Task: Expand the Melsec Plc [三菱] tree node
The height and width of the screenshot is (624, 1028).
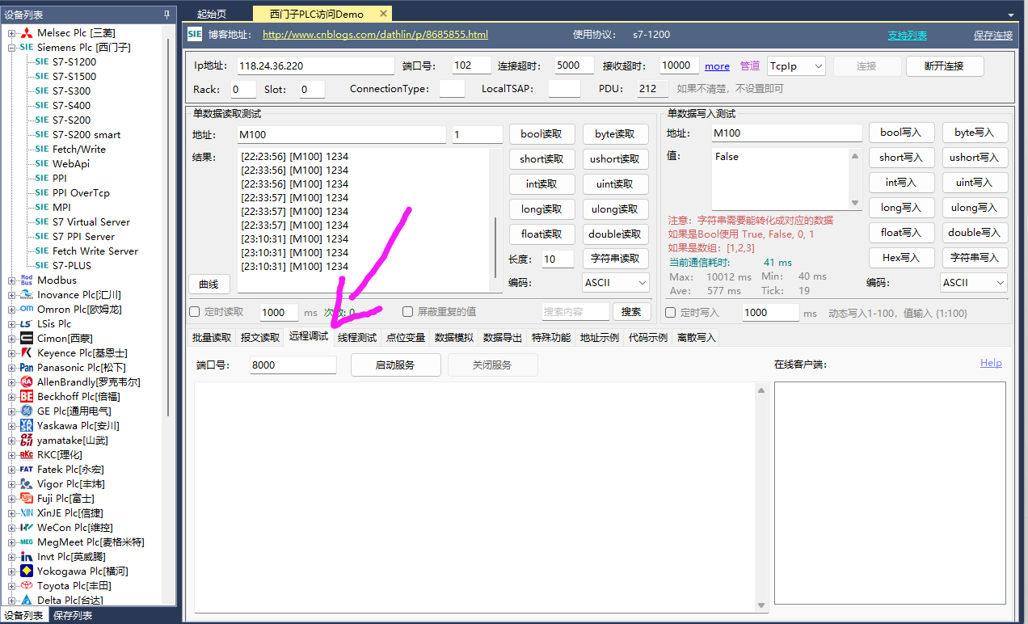Action: (x=11, y=33)
